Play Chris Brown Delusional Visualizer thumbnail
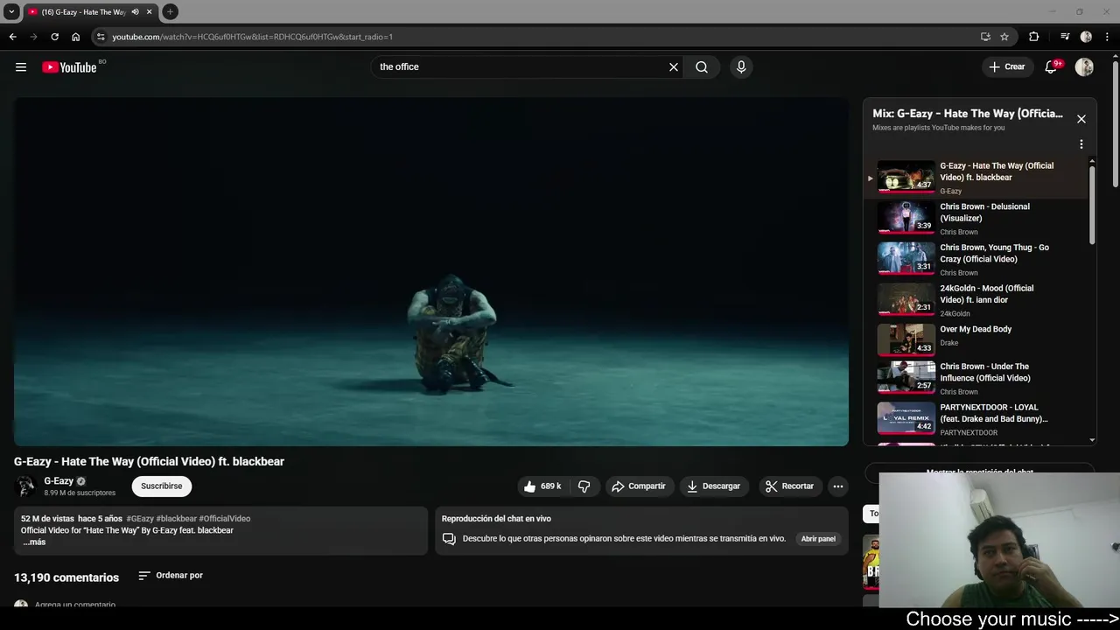Image resolution: width=1120 pixels, height=630 pixels. (x=906, y=217)
